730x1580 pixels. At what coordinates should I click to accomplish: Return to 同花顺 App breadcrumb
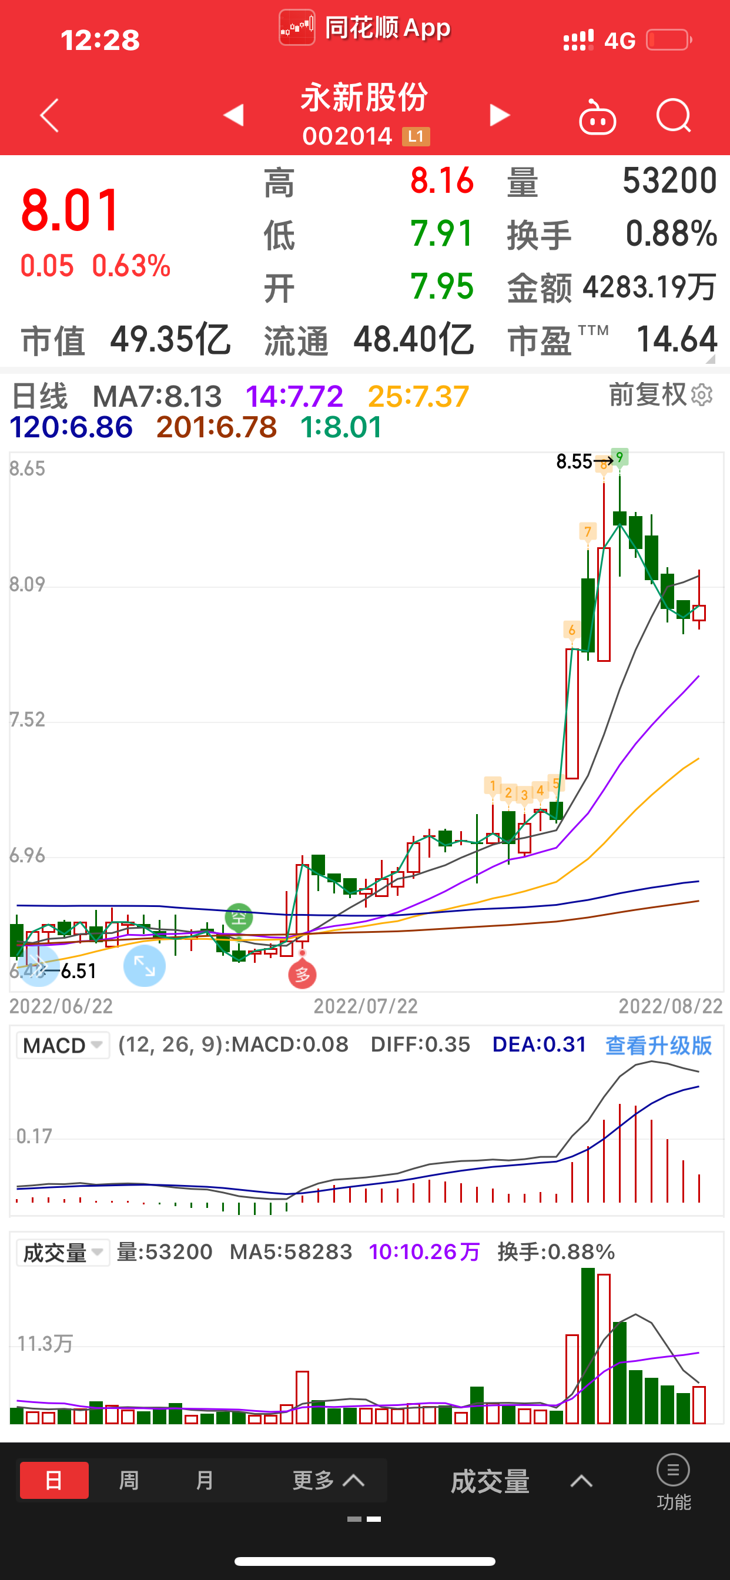pos(365,28)
